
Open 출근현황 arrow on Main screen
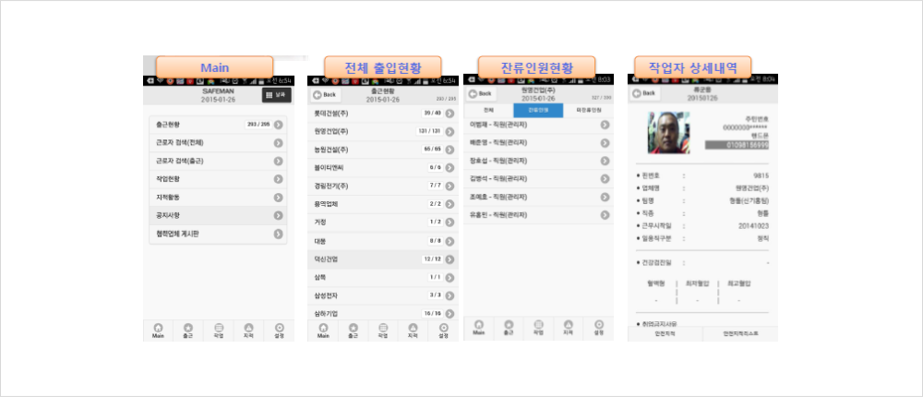coord(279,125)
